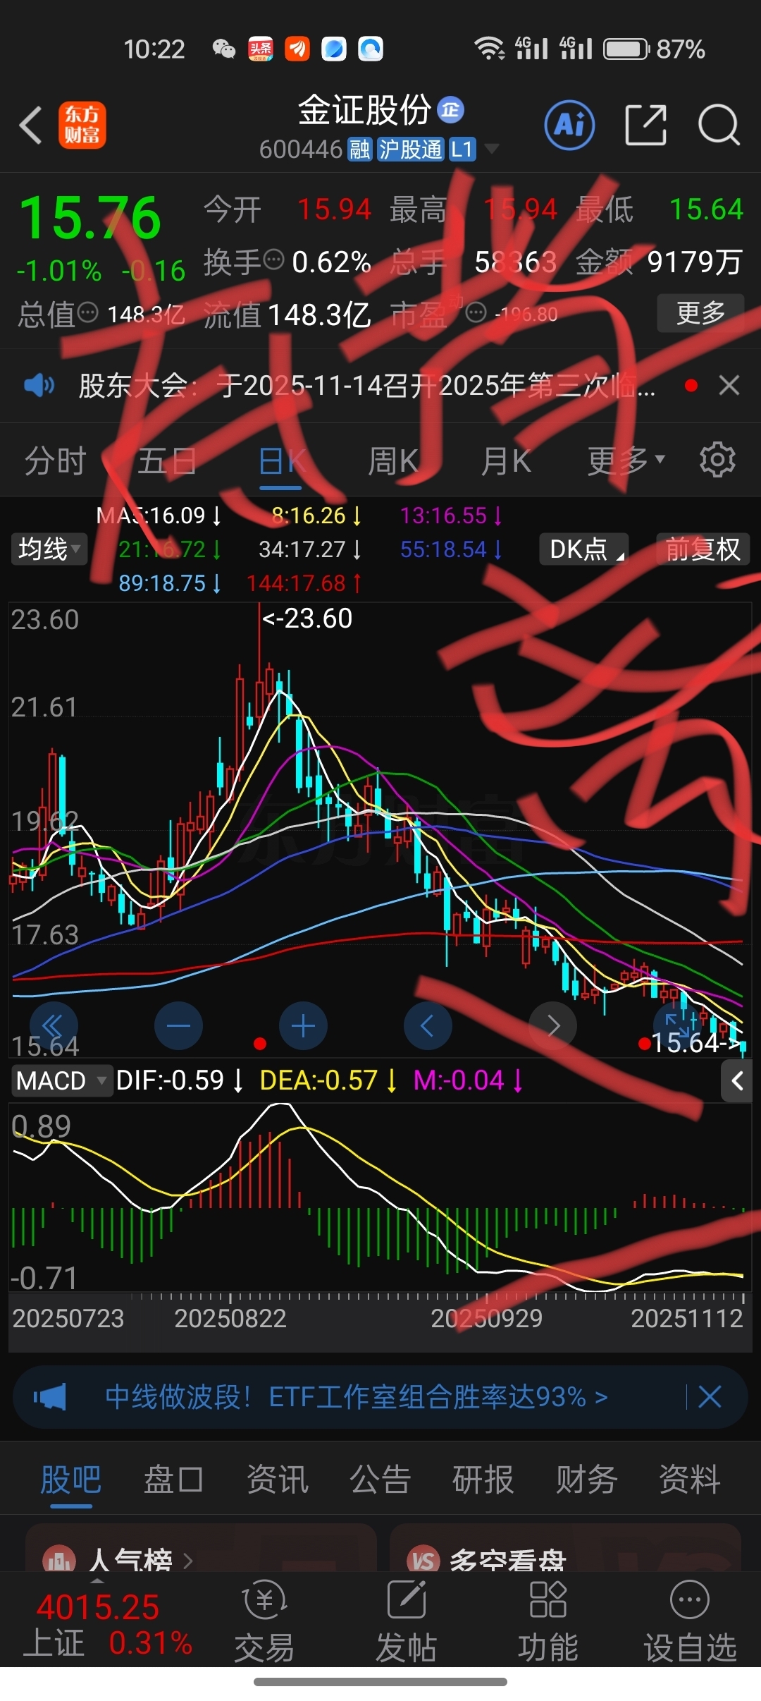This screenshot has width=761, height=1701.
Task: Tap the DIF:-0.59 MACD value
Action: click(180, 1080)
